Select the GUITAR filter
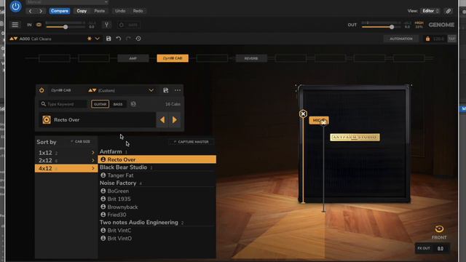Viewport: 466px width, 262px height. tap(100, 104)
